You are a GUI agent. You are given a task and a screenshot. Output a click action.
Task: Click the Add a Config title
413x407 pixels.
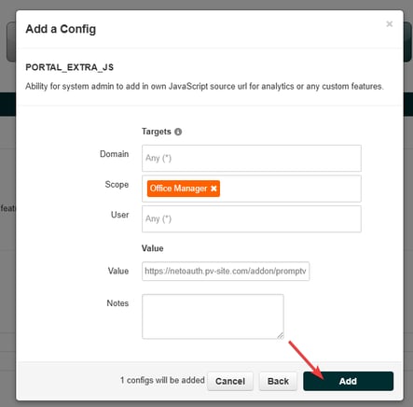click(x=61, y=29)
